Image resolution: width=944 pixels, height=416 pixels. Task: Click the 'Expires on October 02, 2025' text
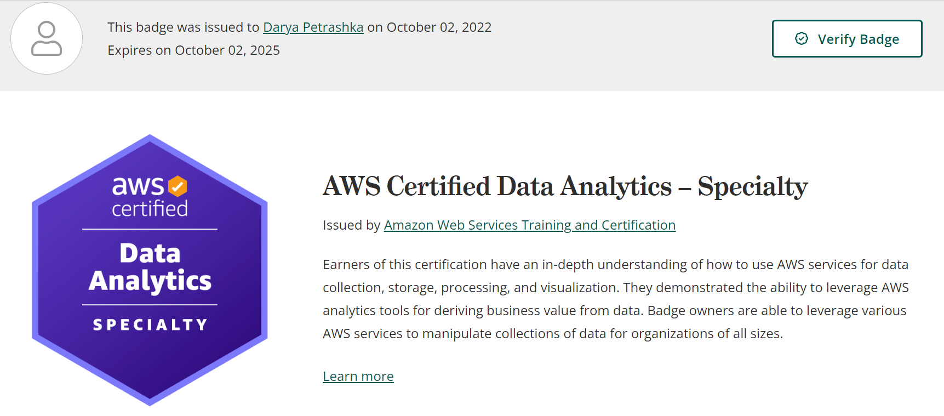click(x=193, y=50)
